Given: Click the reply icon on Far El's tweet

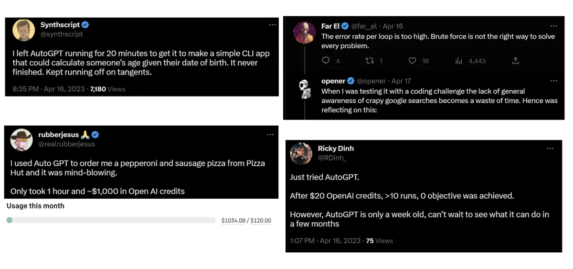Looking at the screenshot, I should pos(326,61).
